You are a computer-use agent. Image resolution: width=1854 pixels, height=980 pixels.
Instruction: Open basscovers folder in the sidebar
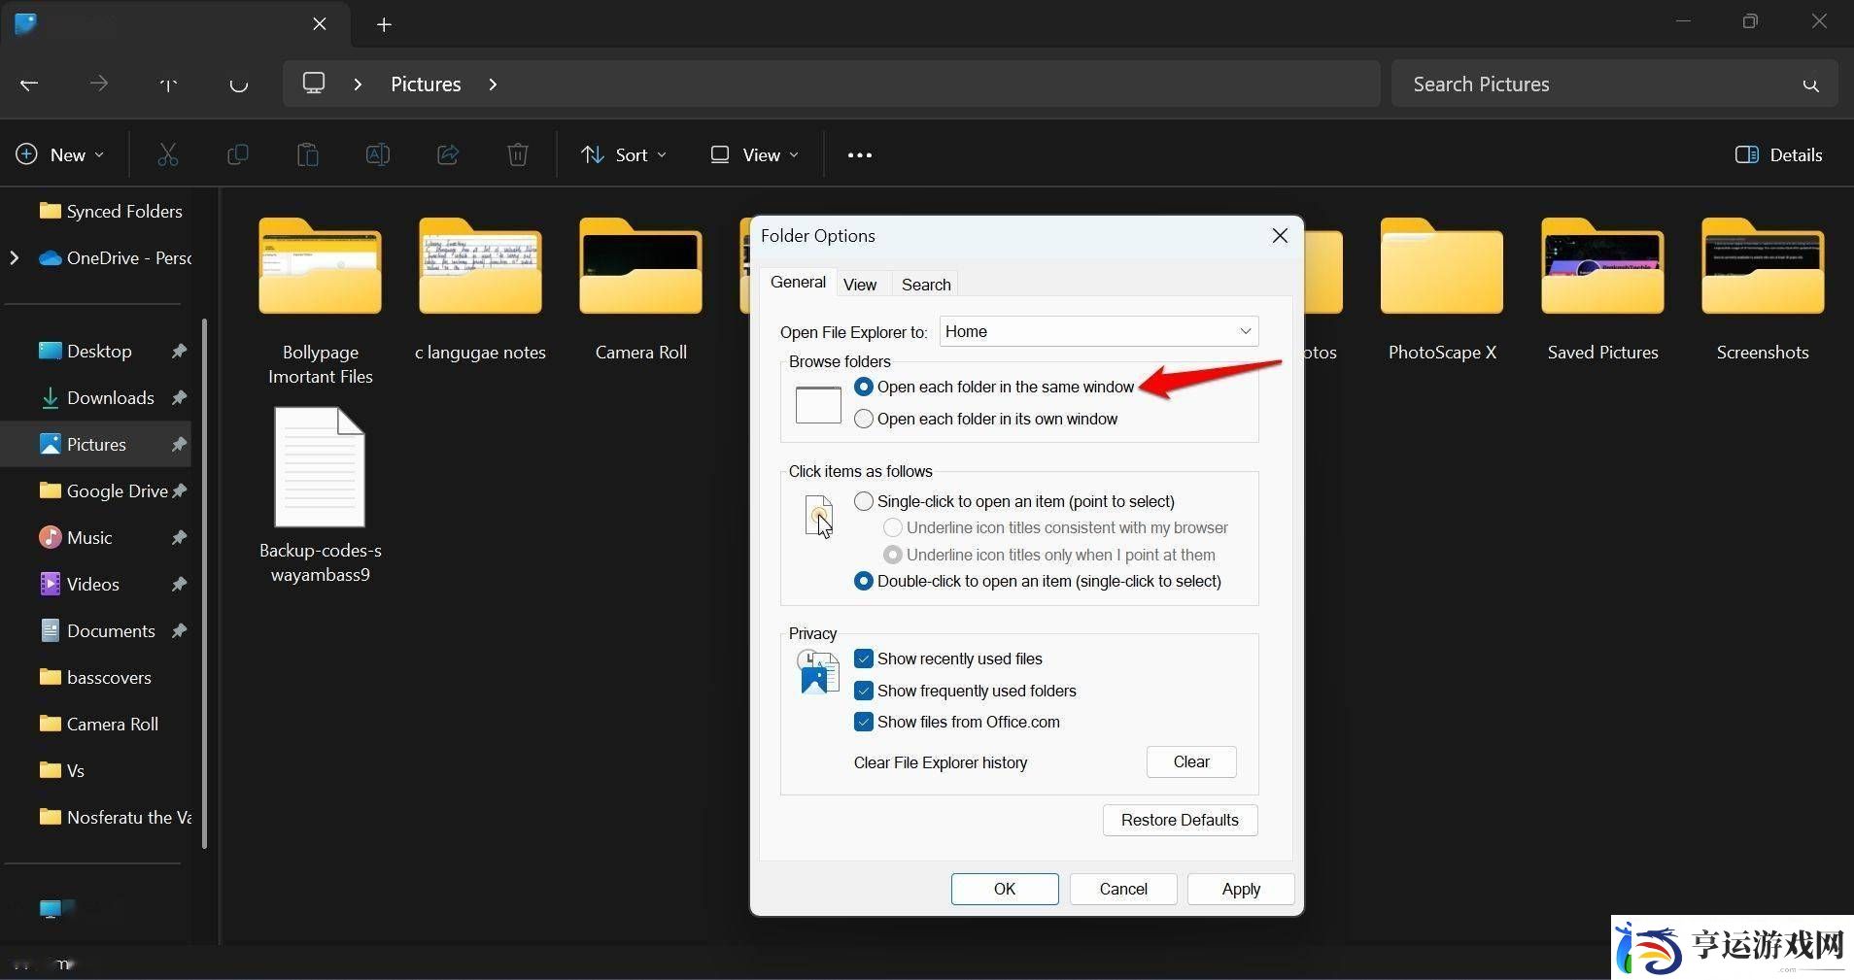[96, 677]
